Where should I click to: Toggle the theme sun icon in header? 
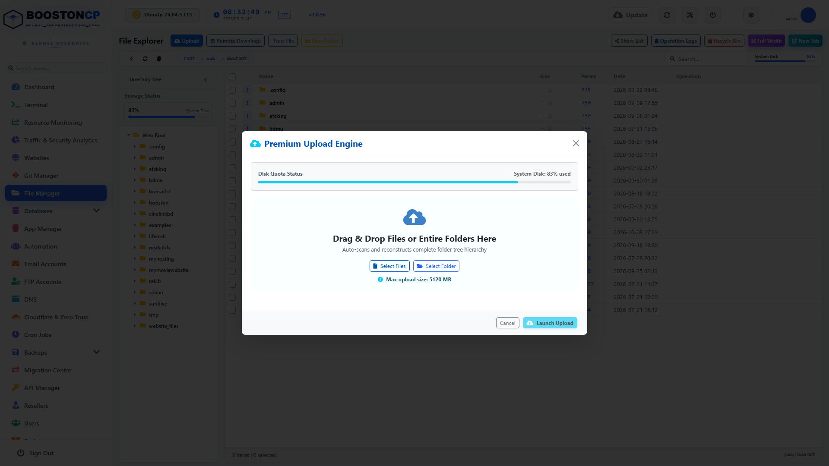click(751, 15)
